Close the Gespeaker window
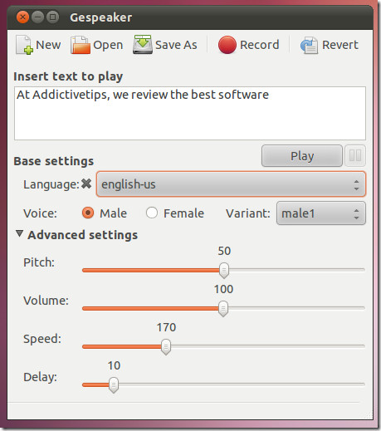The width and height of the screenshot is (381, 431). tap(22, 17)
